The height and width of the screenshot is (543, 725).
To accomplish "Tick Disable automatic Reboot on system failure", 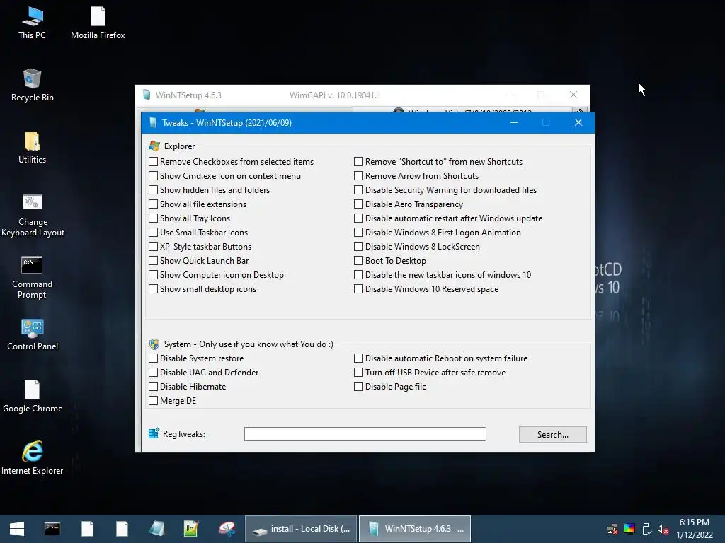I will pyautogui.click(x=358, y=358).
